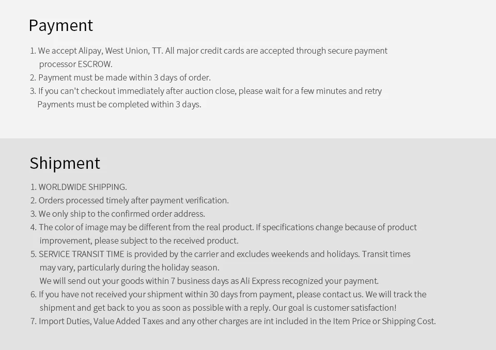Click 'Our goal is customer satisfaction!' line
Screen dimensions: 496x350
pyautogui.click(x=218, y=308)
